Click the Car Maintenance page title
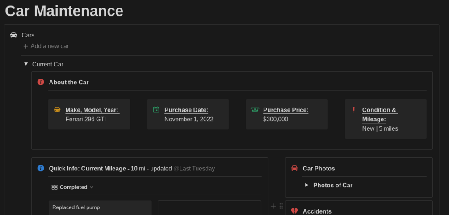The height and width of the screenshot is (215, 449). pyautogui.click(x=64, y=11)
